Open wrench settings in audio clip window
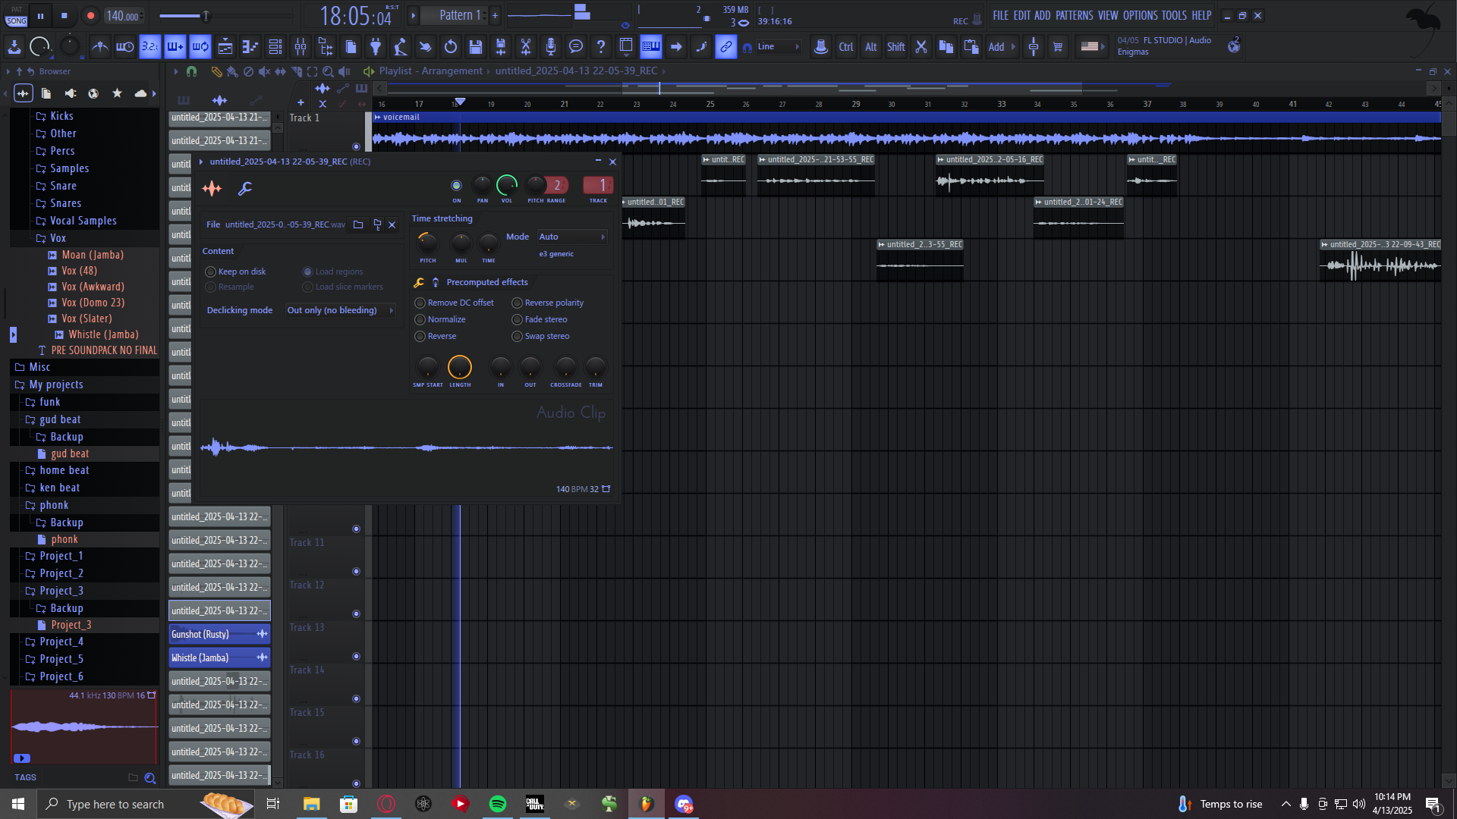The image size is (1457, 819). (x=244, y=189)
